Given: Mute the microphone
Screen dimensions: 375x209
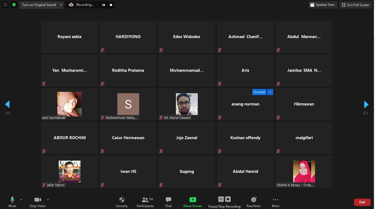Looking at the screenshot, I should point(12,200).
